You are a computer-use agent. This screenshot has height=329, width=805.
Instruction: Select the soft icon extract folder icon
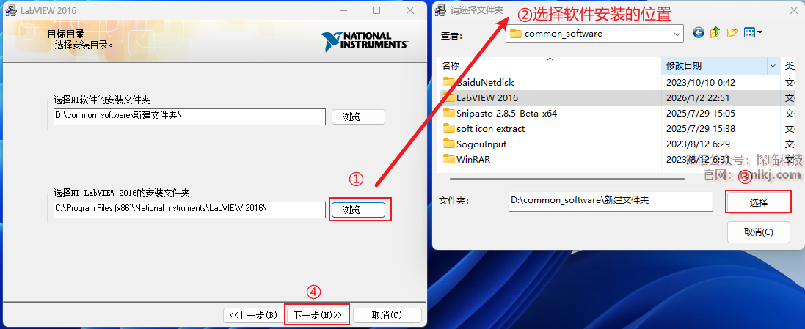tap(449, 129)
